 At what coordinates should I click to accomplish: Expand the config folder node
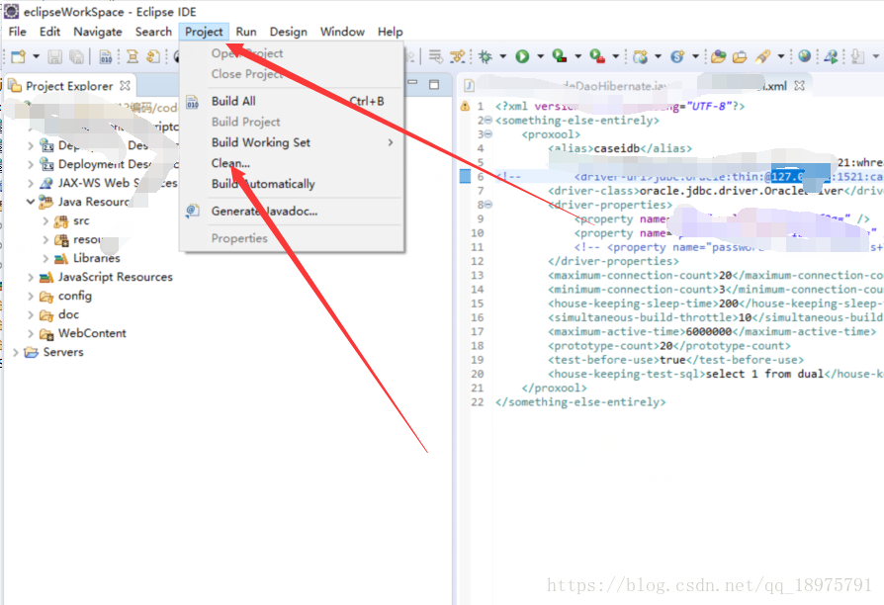(31, 296)
